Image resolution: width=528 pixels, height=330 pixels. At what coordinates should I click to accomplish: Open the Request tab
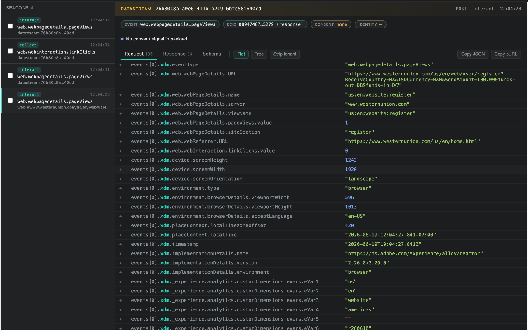click(139, 54)
